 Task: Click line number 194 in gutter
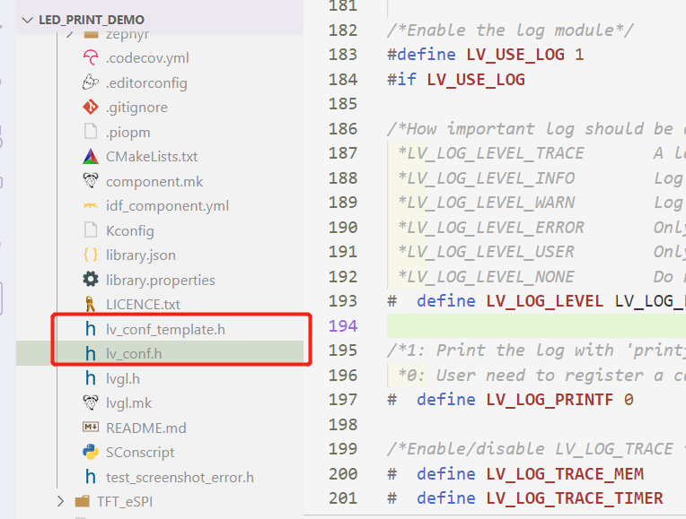[343, 326]
